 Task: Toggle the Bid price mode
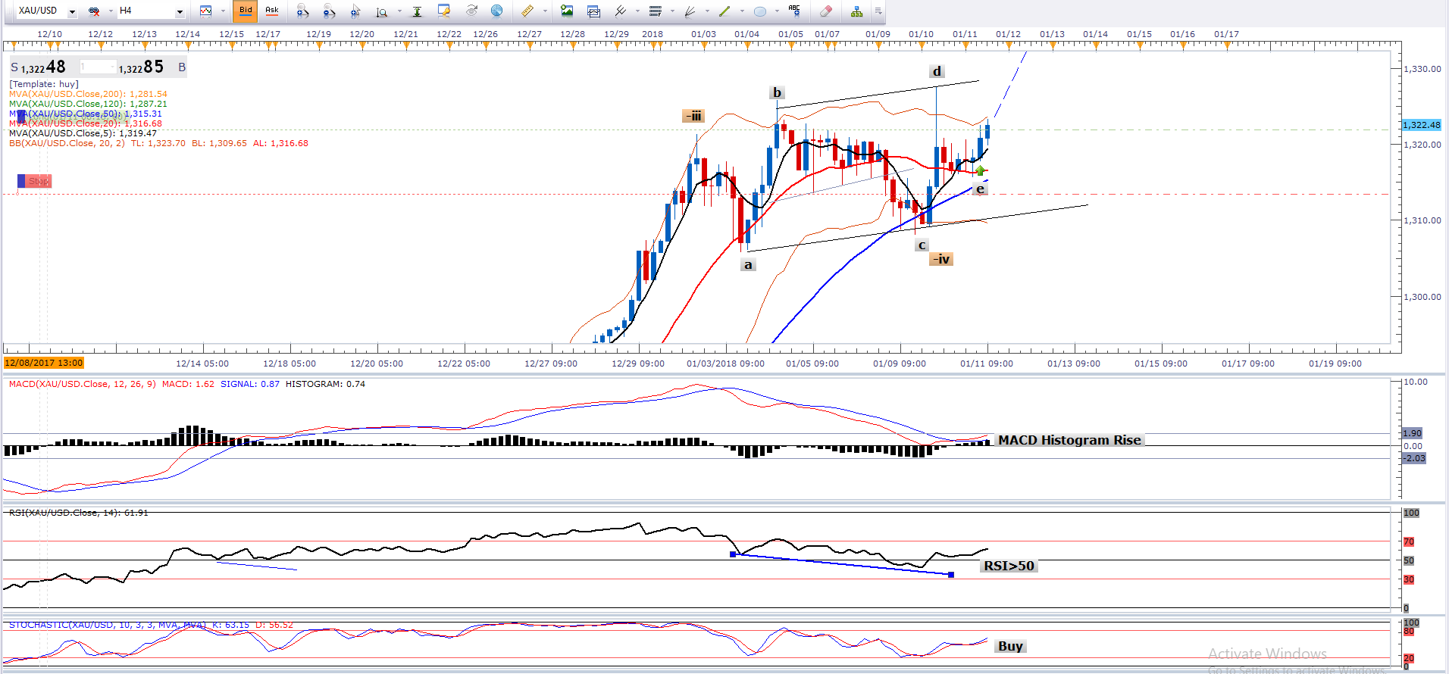(246, 11)
